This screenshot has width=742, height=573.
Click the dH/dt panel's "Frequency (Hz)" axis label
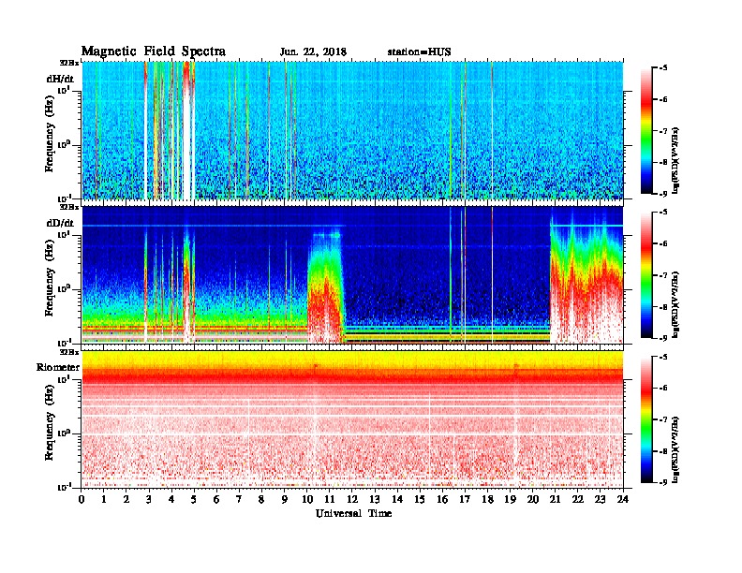pyautogui.click(x=50, y=134)
